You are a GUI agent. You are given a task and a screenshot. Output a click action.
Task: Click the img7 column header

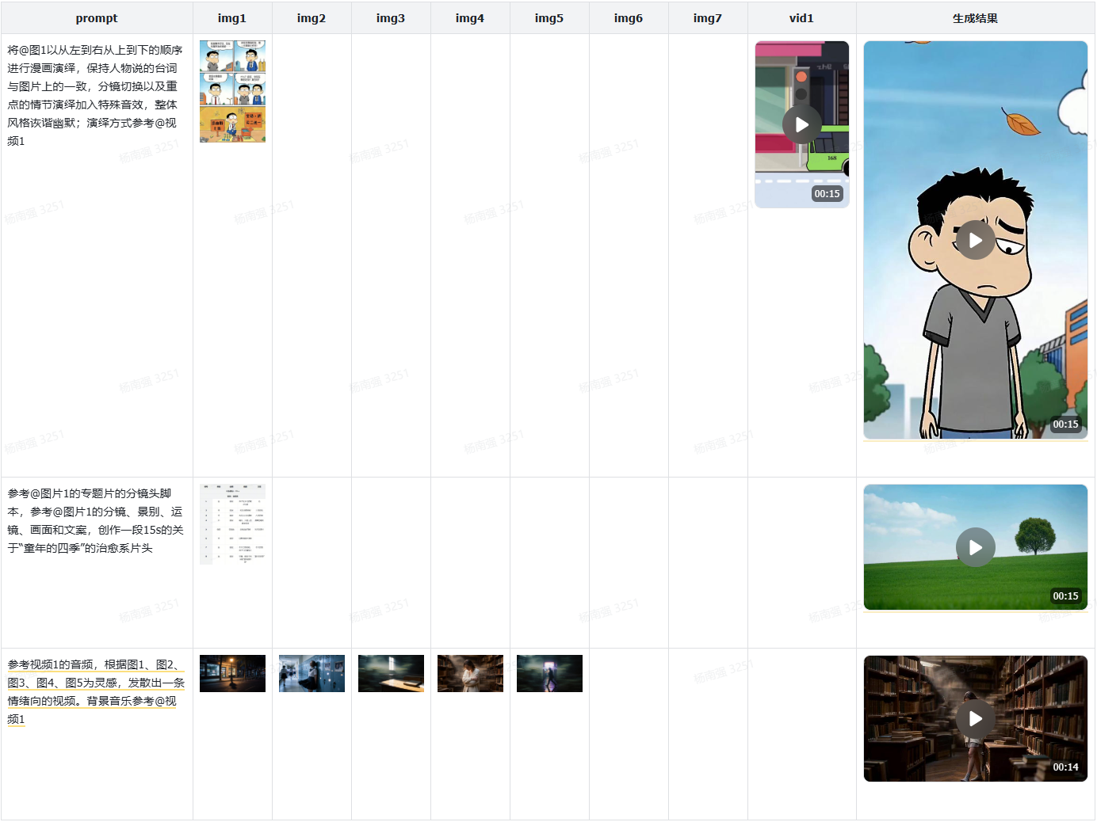(x=708, y=17)
